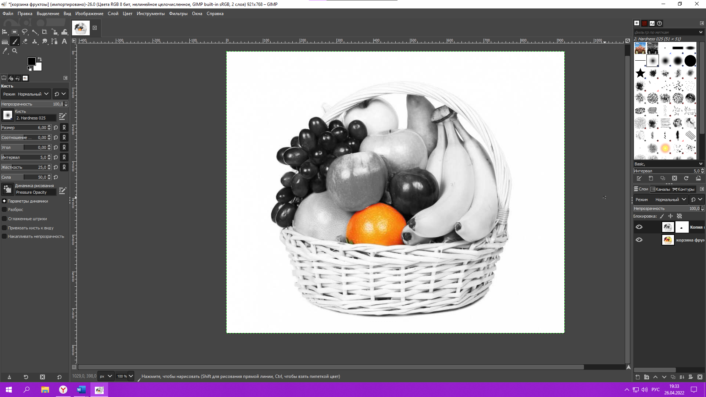Select the Fuzzy Select magic wand tool
The height and width of the screenshot is (397, 706).
click(x=35, y=32)
